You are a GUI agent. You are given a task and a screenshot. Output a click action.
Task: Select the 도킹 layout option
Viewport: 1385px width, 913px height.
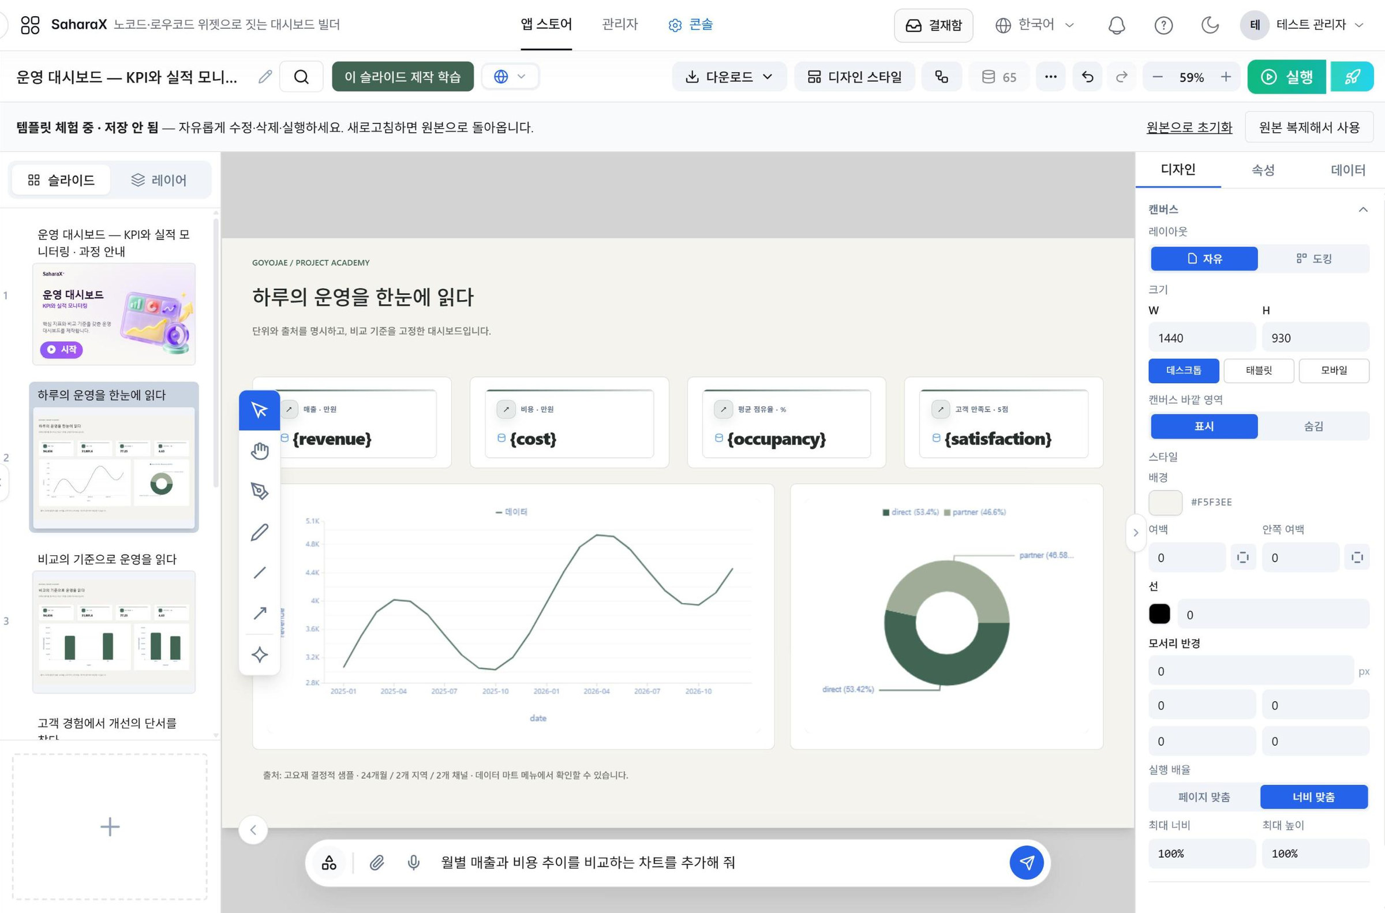click(1314, 259)
